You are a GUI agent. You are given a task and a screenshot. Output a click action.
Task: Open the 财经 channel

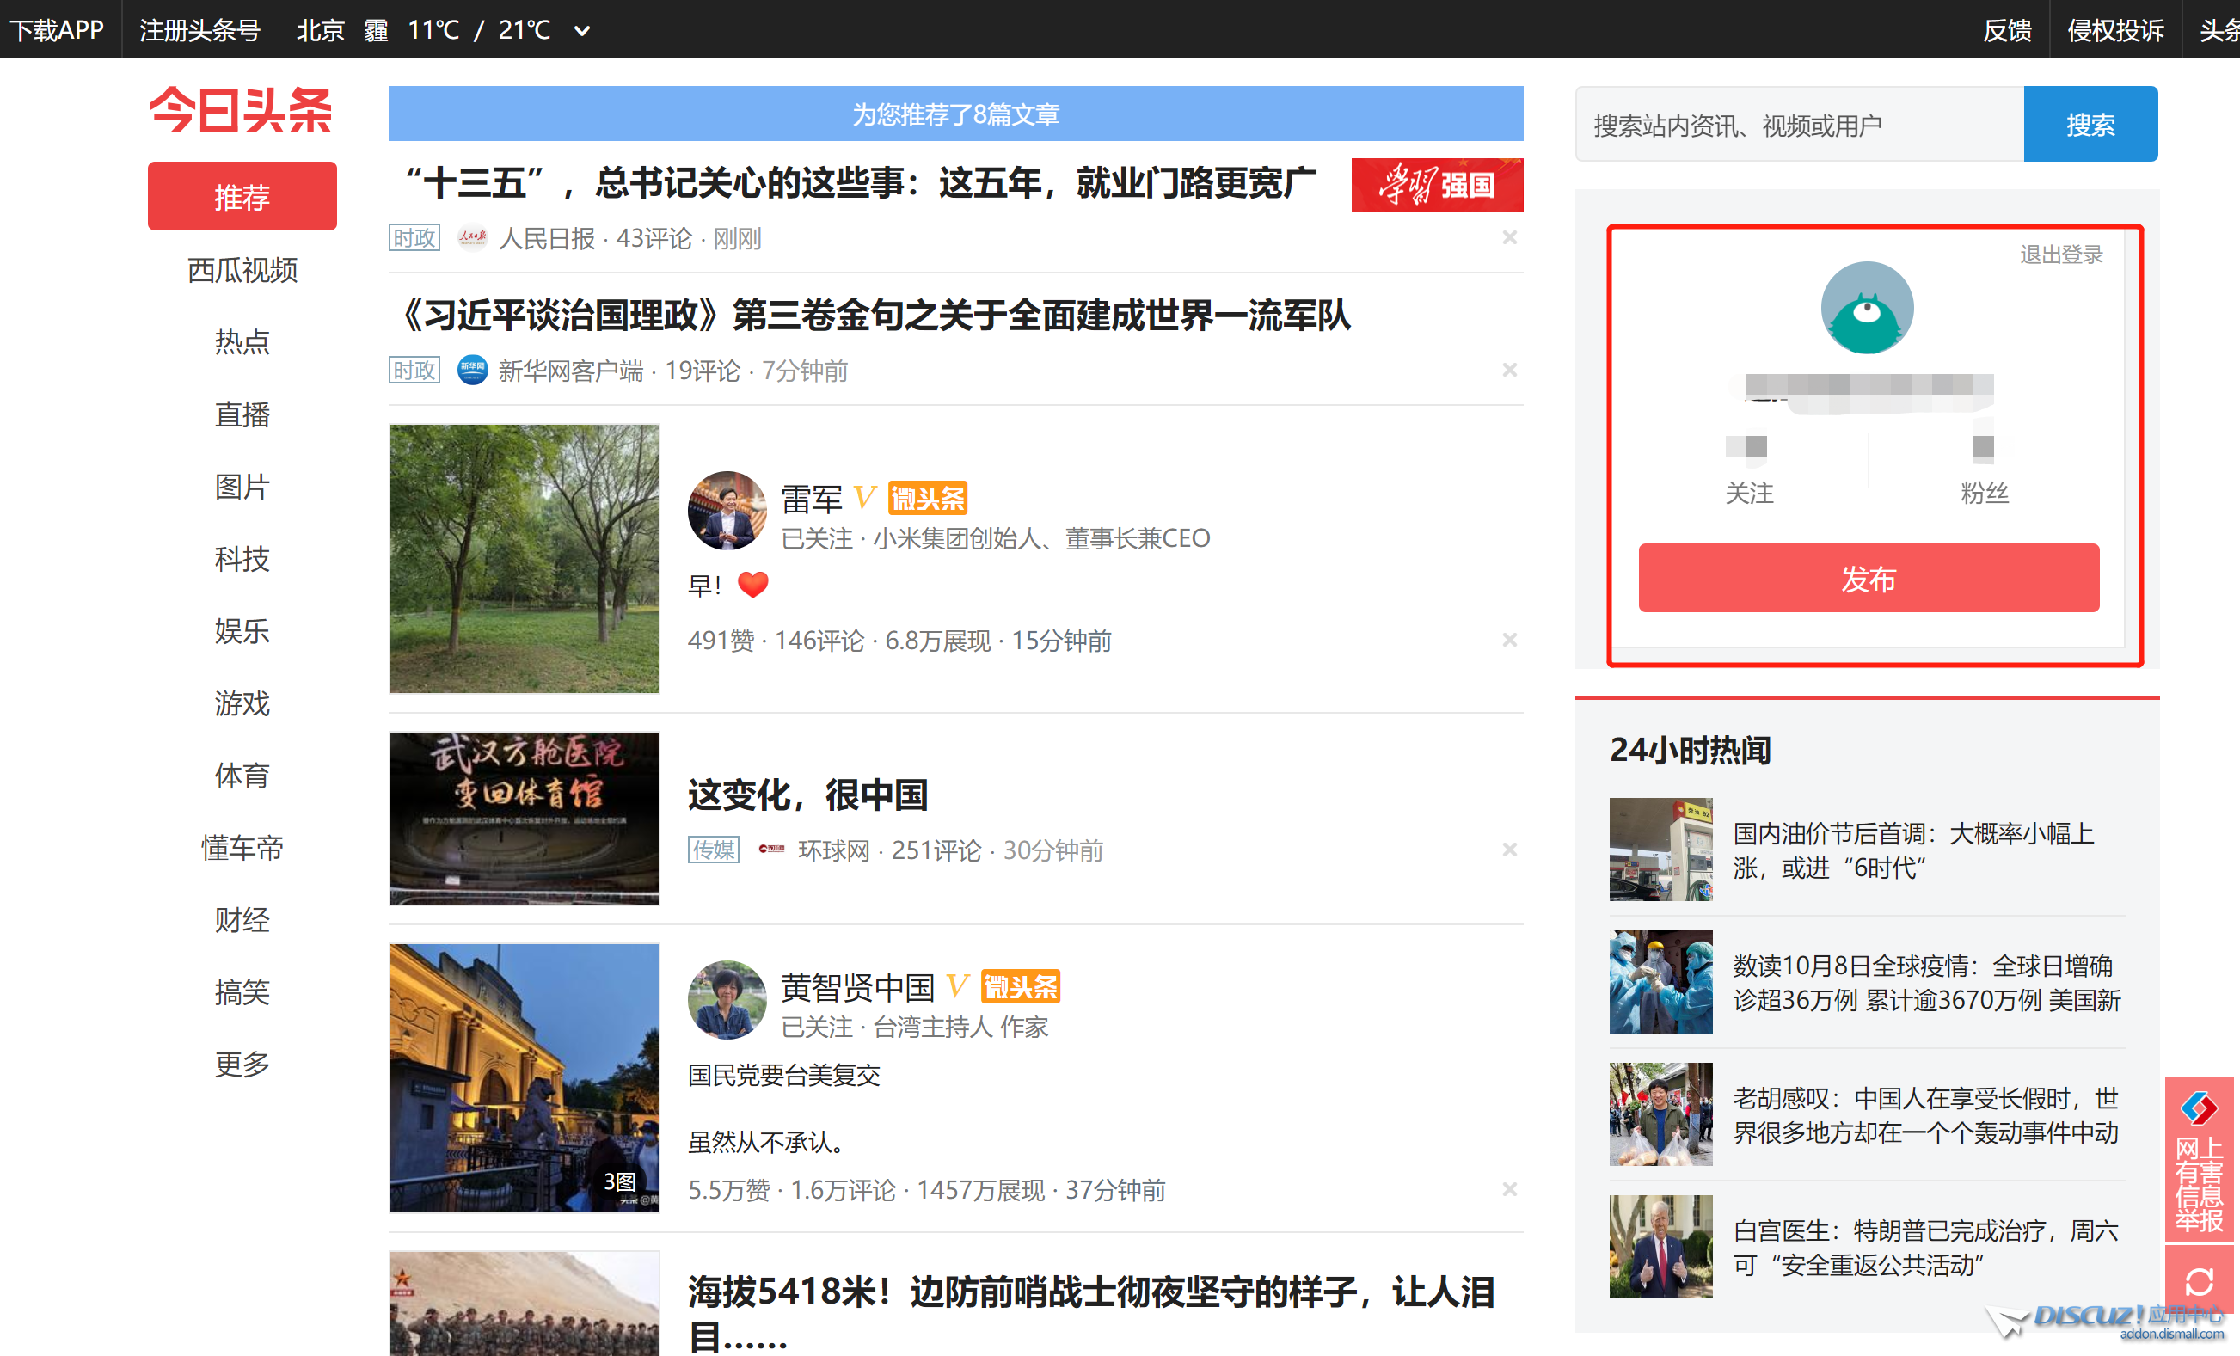coord(242,920)
